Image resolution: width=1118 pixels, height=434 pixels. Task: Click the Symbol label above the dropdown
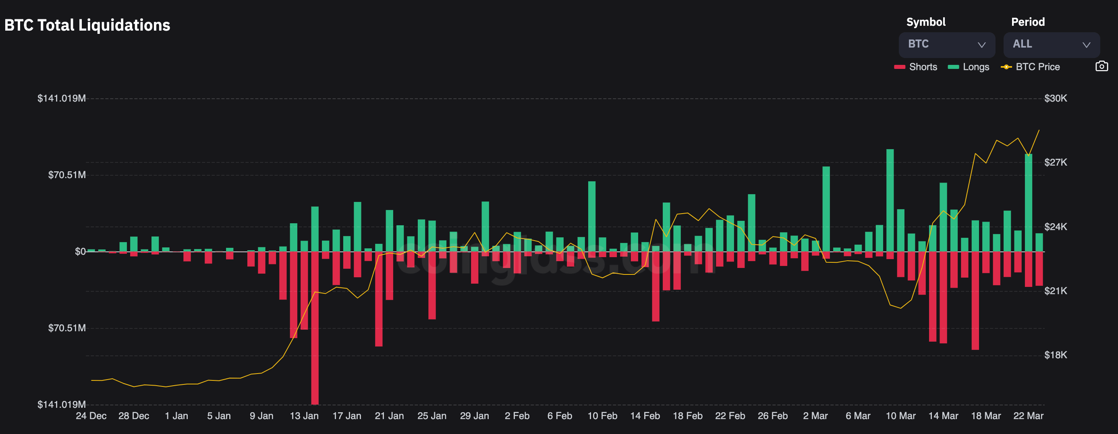(925, 22)
